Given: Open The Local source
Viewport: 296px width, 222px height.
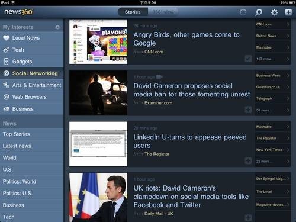Looking at the screenshot, I should 273,192.
